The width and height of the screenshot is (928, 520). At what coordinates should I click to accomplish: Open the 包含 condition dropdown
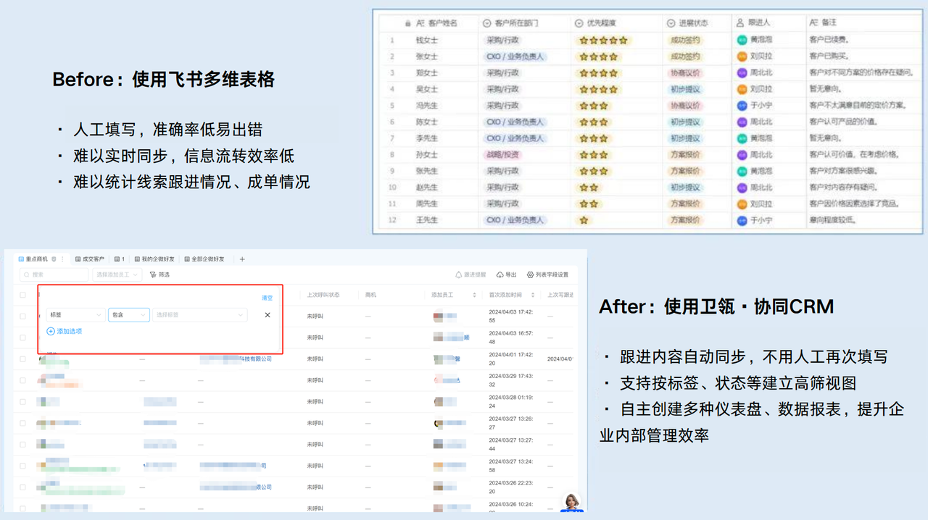(x=128, y=315)
